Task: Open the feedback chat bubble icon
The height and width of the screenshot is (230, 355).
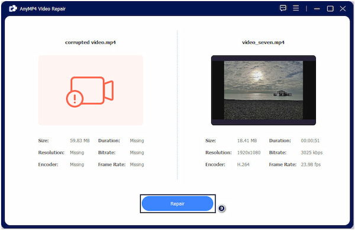Action: coord(283,8)
